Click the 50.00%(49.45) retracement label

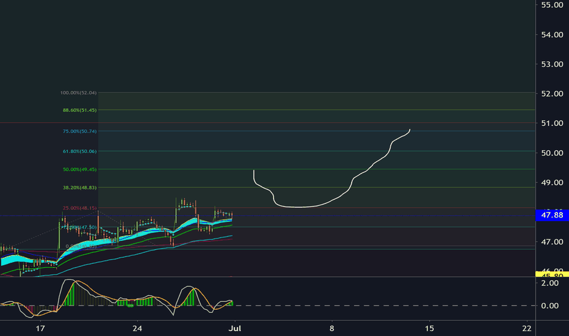click(80, 169)
